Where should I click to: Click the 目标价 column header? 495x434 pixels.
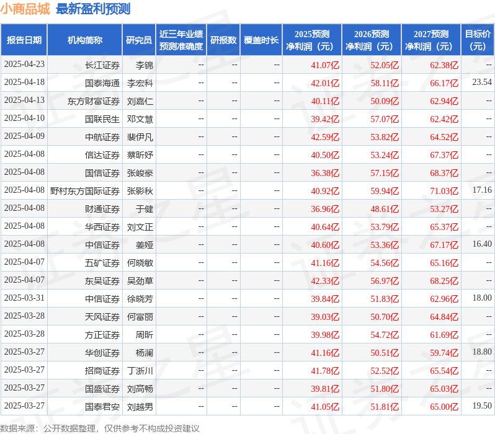point(478,40)
